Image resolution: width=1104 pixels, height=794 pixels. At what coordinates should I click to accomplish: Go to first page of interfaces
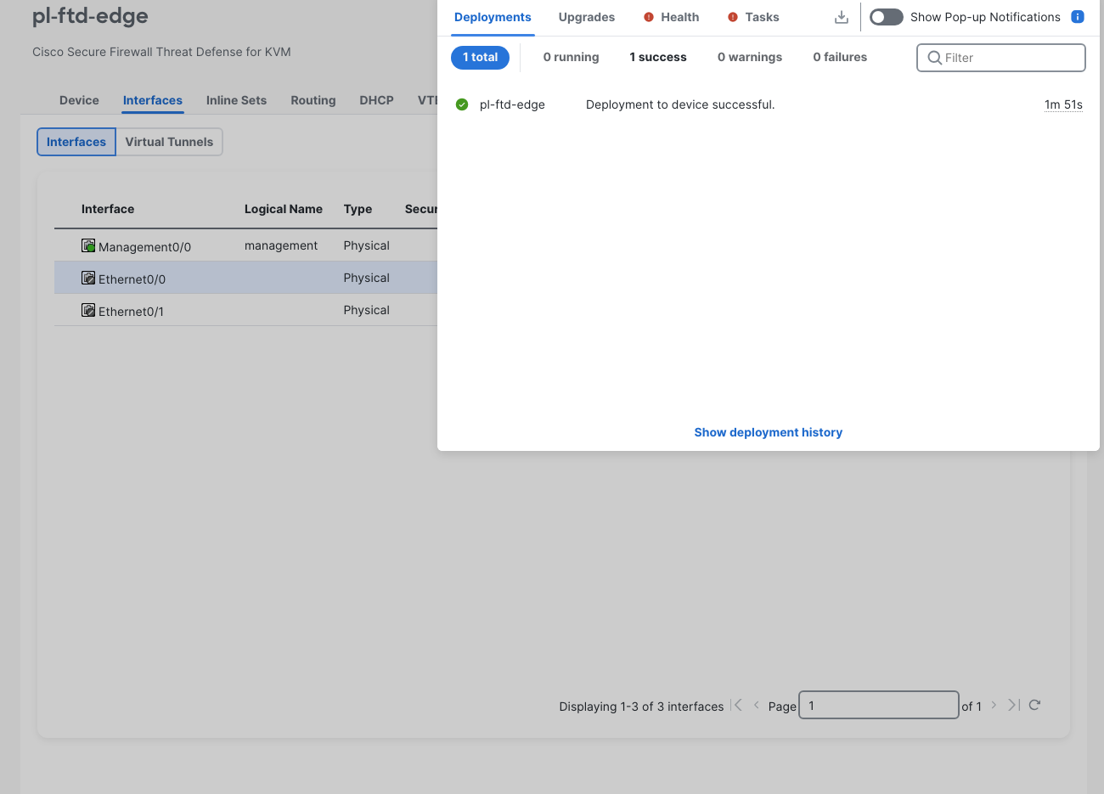[737, 705]
